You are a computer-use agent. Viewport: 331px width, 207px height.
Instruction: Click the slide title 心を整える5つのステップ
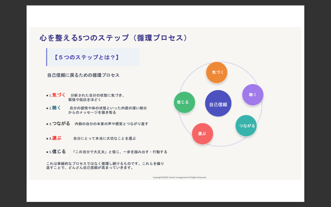coord(113,38)
